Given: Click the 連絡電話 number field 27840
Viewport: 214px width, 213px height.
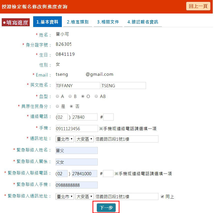Looking at the screenshot, I should click(x=85, y=117).
